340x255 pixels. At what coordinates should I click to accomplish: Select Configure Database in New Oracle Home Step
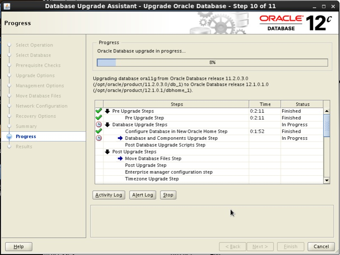coord(209,131)
